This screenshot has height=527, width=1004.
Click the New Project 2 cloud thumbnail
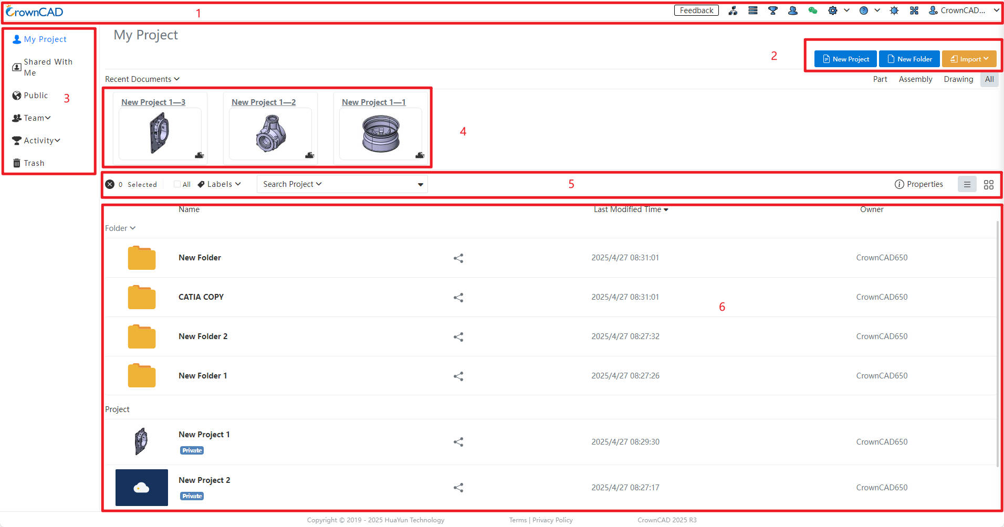(142, 488)
